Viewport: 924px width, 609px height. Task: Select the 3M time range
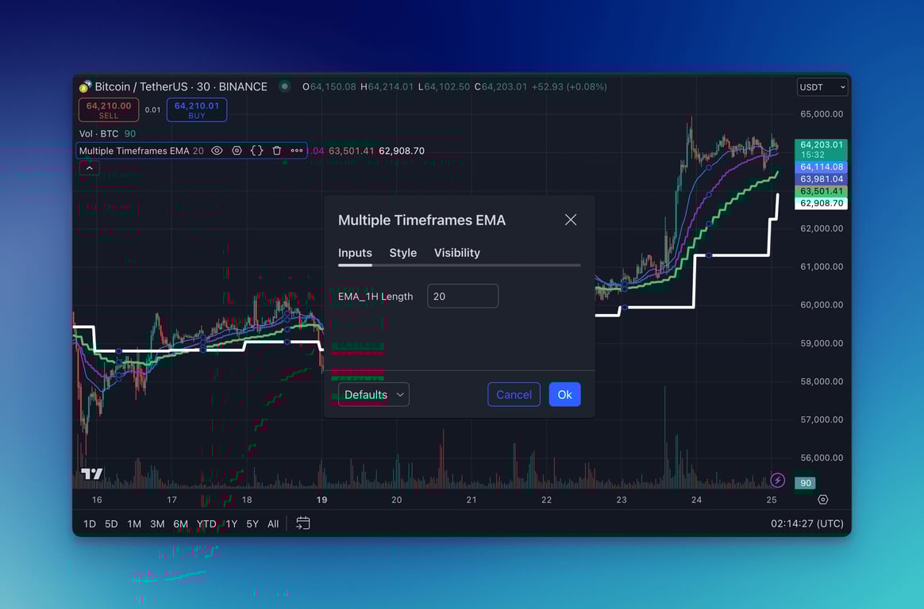pos(157,523)
